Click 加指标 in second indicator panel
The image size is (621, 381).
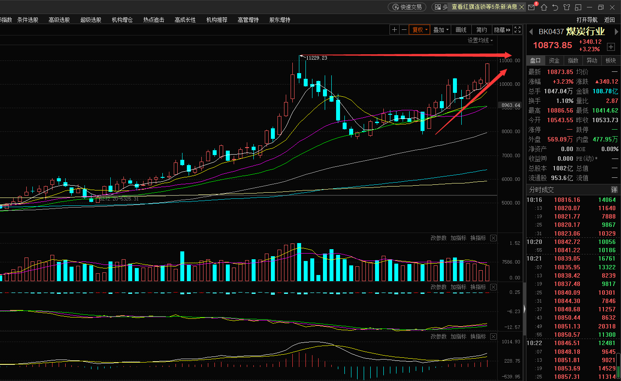point(458,287)
